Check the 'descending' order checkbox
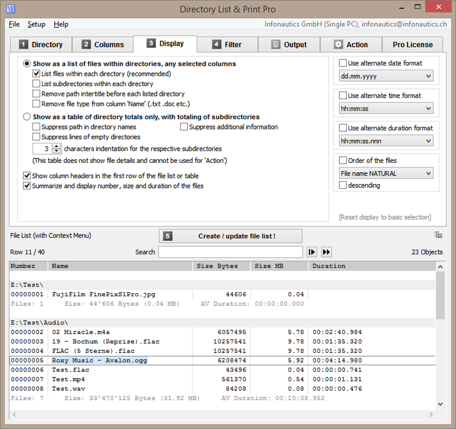 343,185
